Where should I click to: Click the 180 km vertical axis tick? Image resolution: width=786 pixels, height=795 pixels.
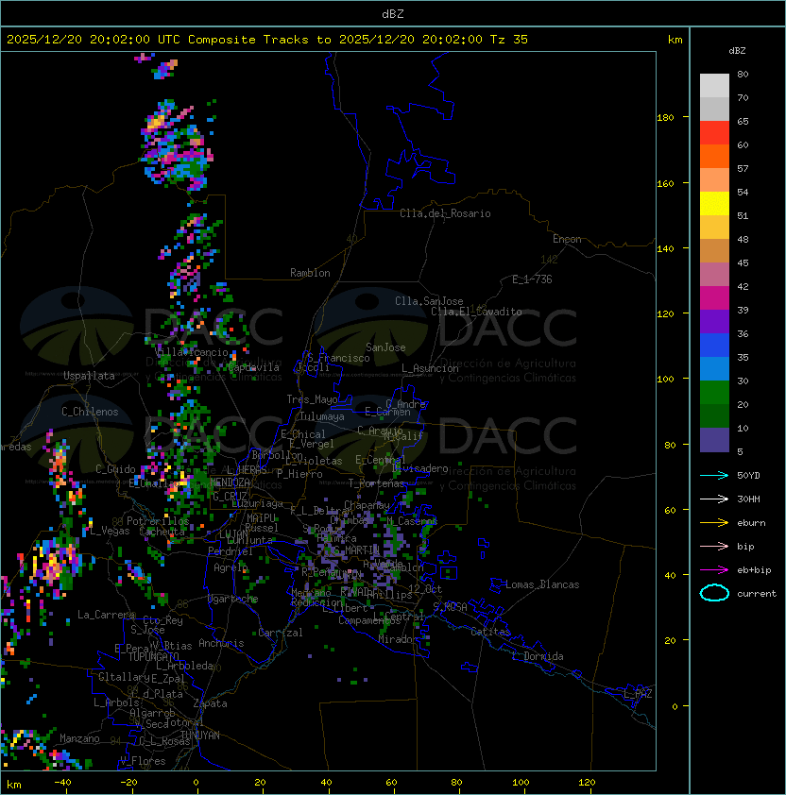coord(665,118)
